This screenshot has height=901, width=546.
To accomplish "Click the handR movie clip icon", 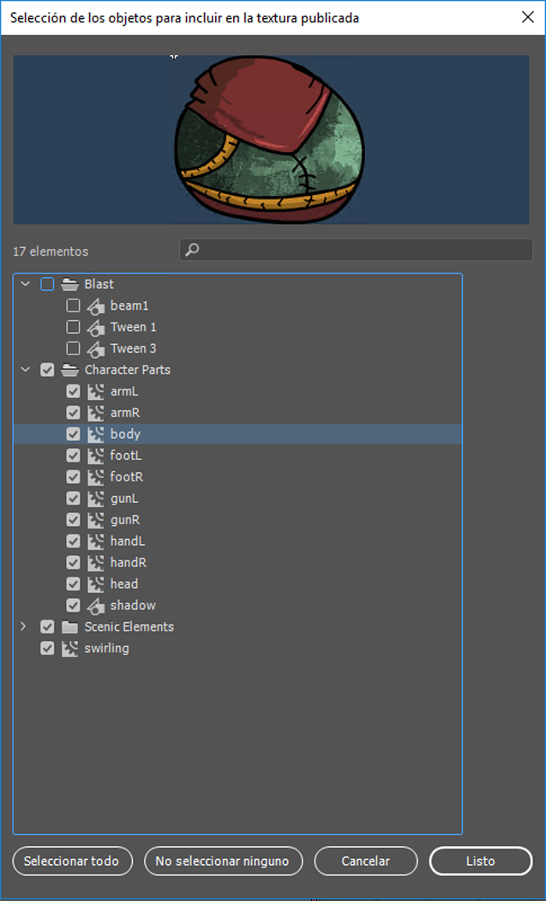I will (95, 563).
